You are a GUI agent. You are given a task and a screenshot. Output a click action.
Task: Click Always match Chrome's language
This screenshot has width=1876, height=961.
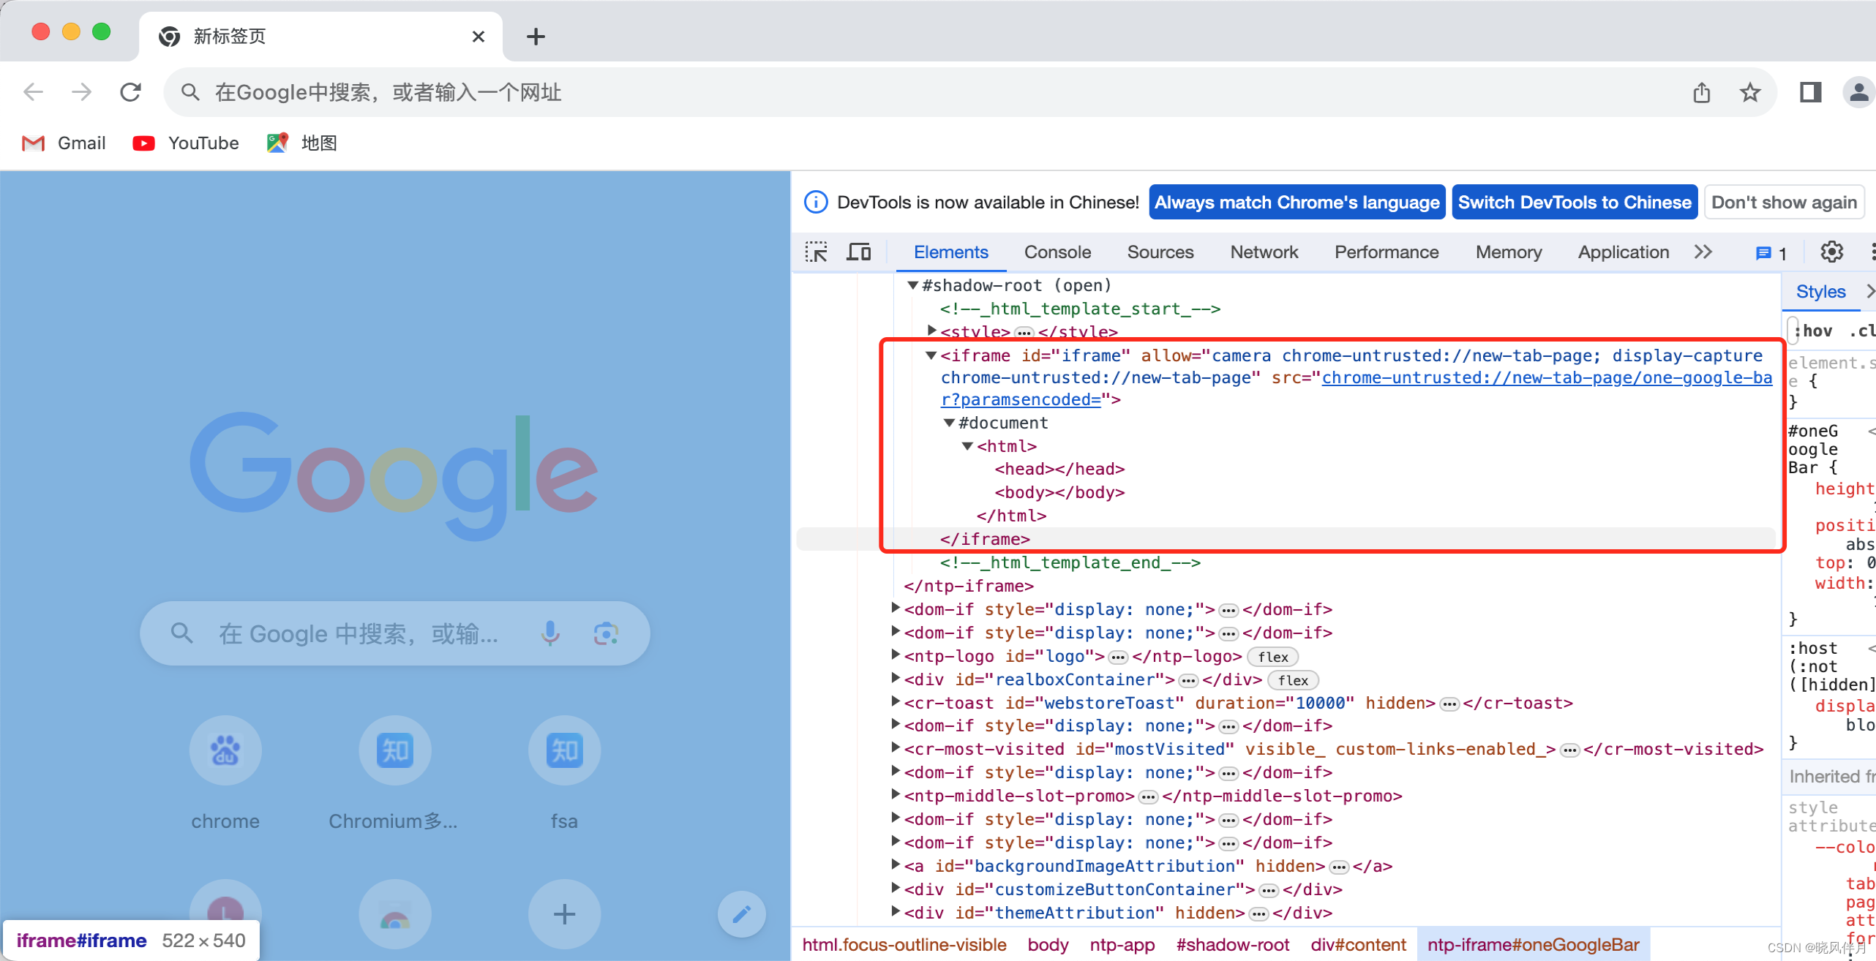click(x=1297, y=203)
